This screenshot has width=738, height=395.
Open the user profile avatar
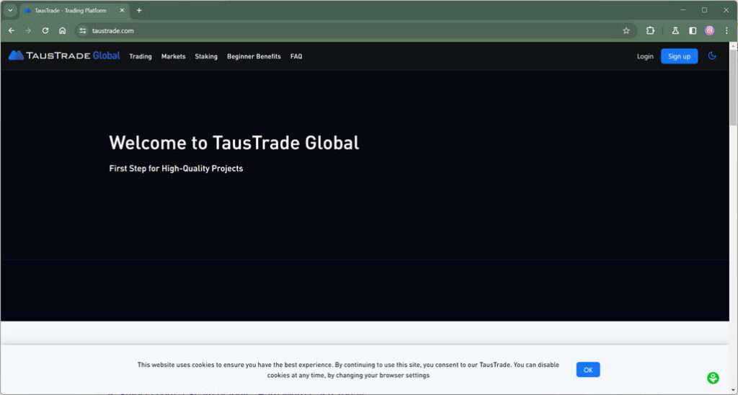click(709, 30)
